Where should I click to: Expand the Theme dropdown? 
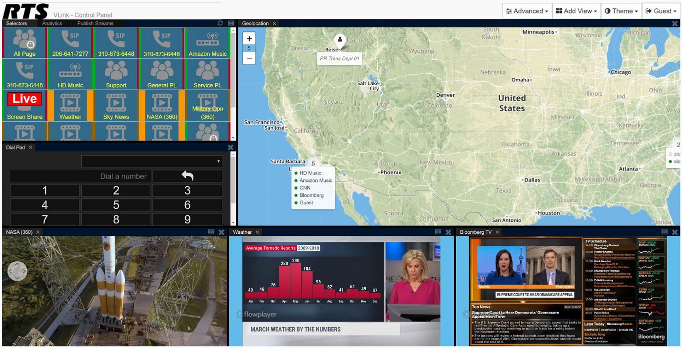[621, 11]
